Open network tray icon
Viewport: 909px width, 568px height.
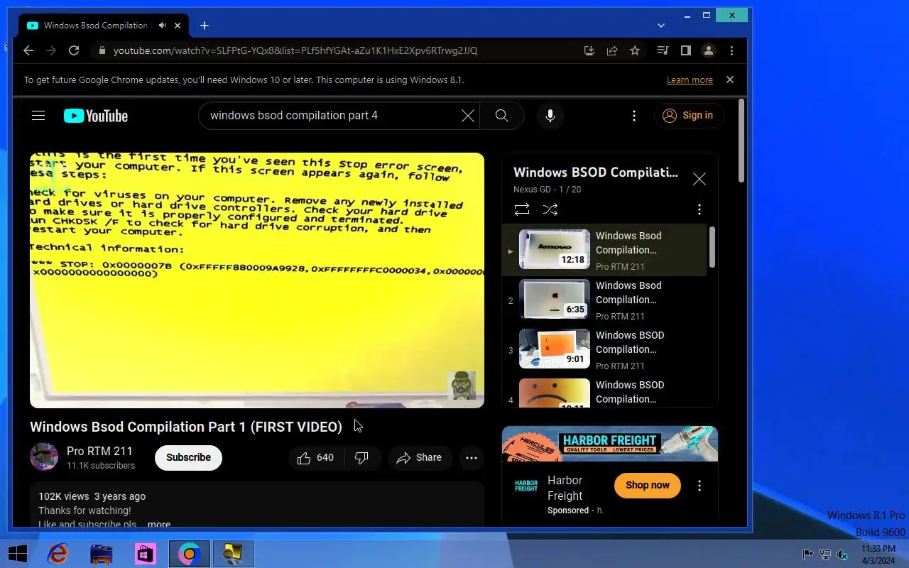(x=825, y=555)
